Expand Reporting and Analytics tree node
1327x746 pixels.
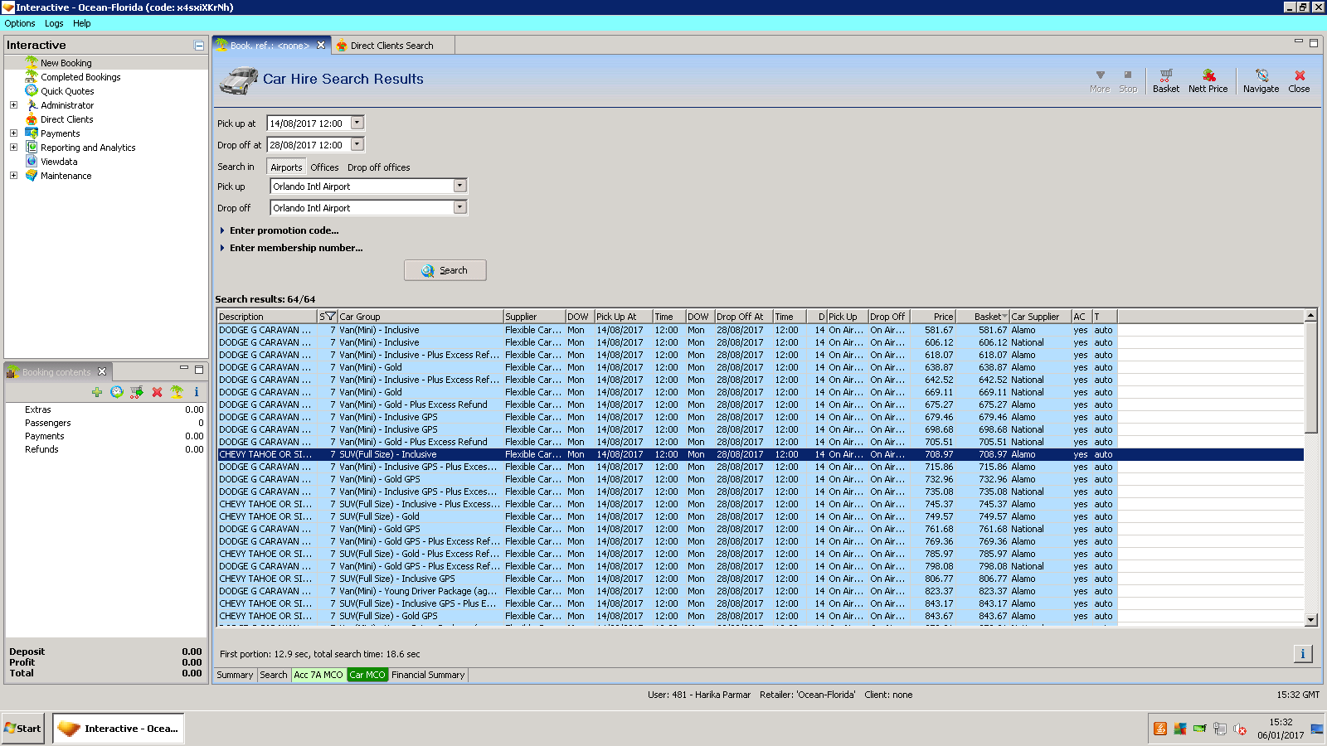click(x=13, y=148)
